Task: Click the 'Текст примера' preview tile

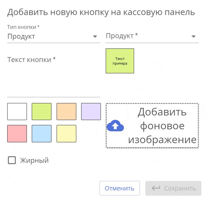Action: pyautogui.click(x=120, y=61)
